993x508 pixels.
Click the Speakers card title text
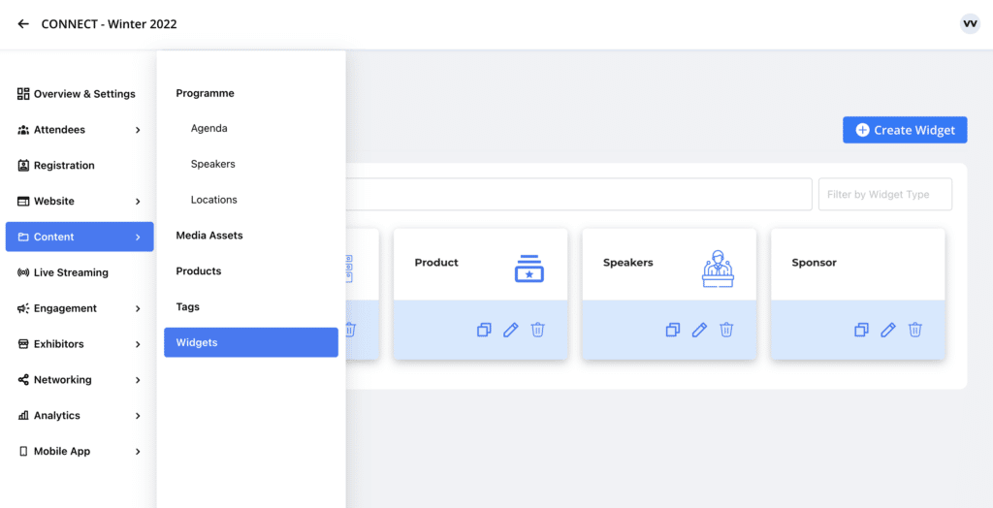tap(628, 262)
